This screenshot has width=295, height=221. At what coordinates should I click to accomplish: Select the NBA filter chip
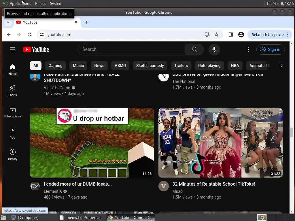tap(235, 66)
